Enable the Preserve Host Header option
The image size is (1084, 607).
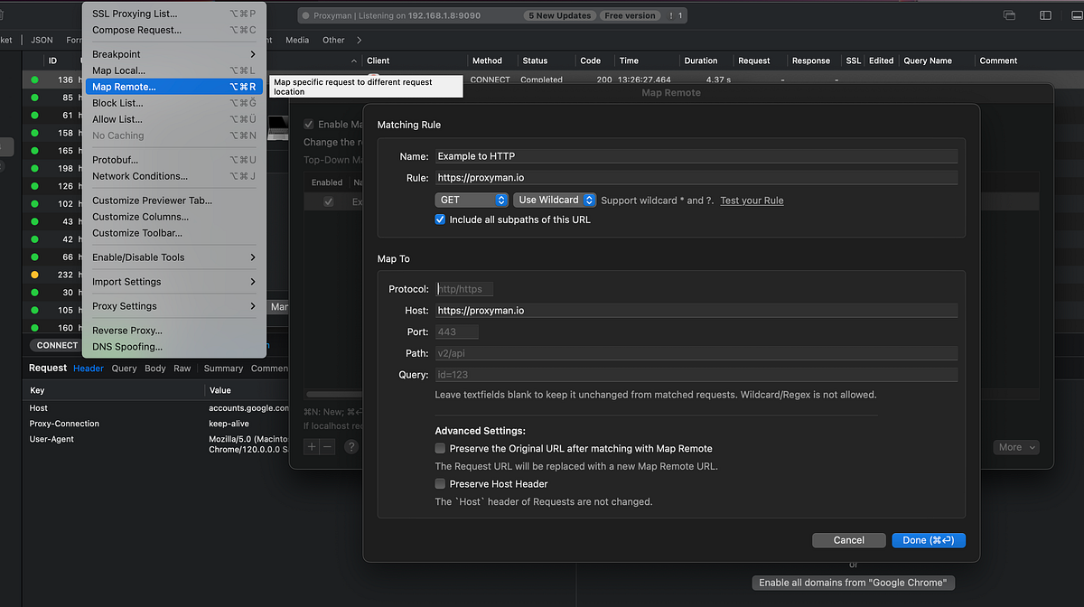click(x=440, y=483)
